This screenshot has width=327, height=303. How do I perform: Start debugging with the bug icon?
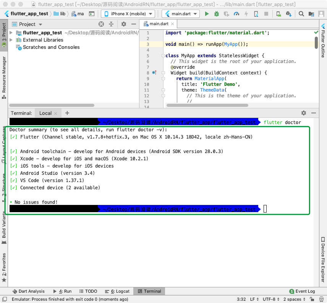(217, 14)
